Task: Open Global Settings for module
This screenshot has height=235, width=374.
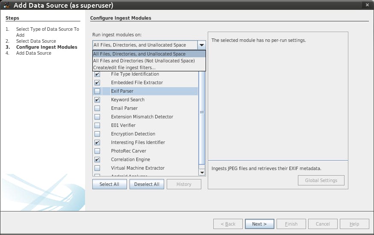Action: [x=321, y=180]
